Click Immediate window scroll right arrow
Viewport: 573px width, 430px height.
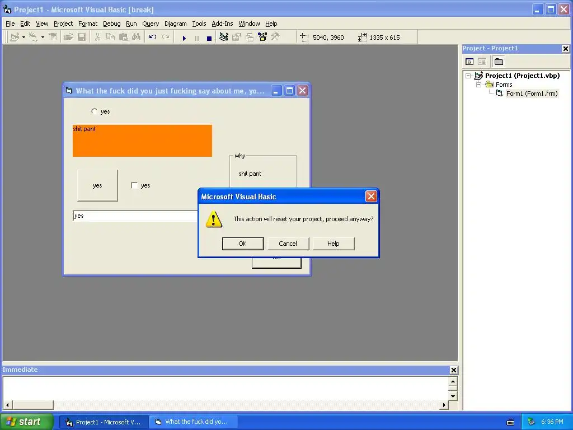pos(444,405)
